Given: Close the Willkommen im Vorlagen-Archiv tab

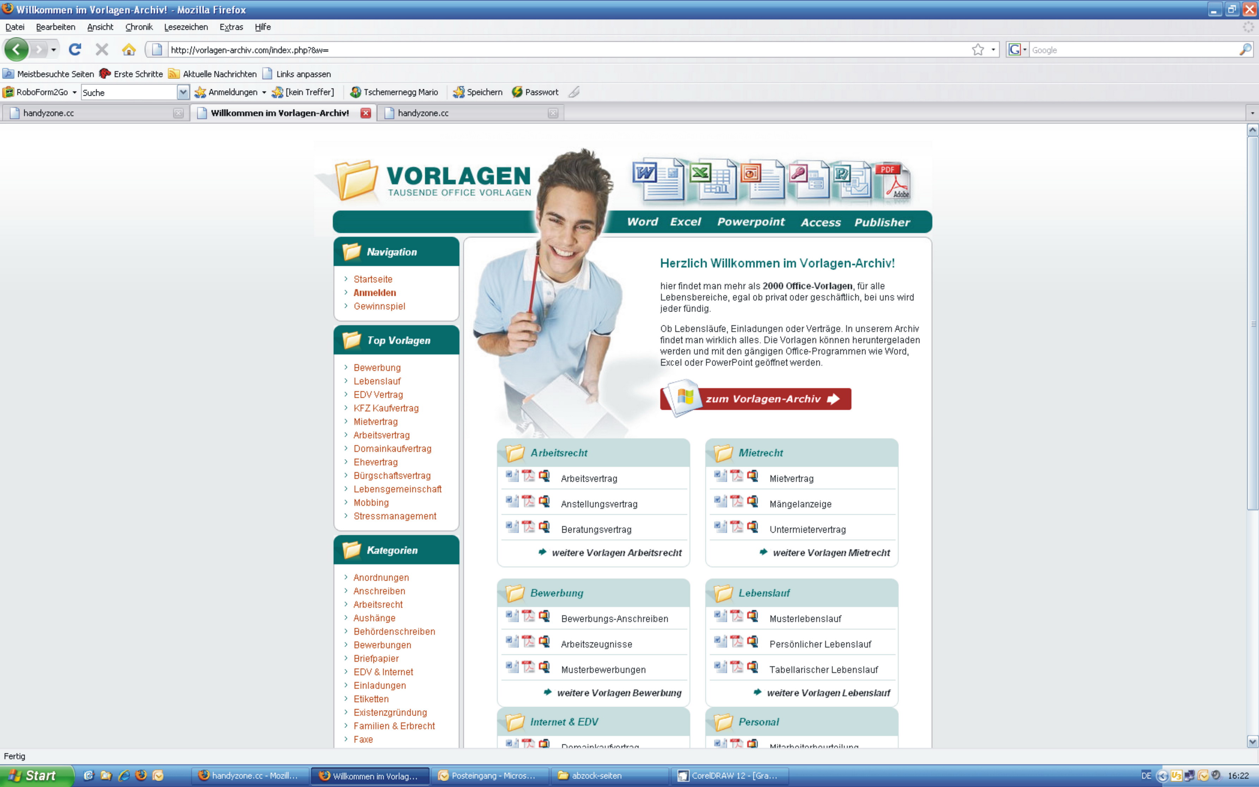Looking at the screenshot, I should tap(366, 113).
